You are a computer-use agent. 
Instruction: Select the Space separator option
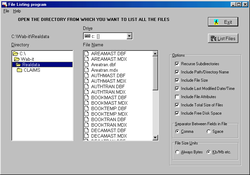[209, 131]
